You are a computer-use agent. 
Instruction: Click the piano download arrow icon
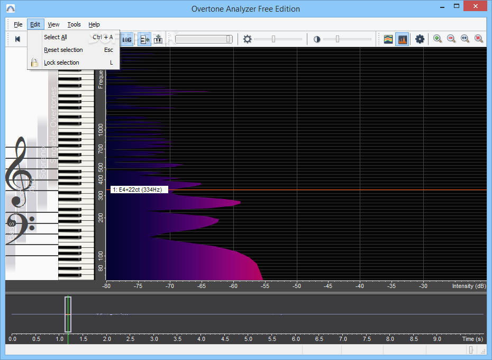[x=159, y=39]
